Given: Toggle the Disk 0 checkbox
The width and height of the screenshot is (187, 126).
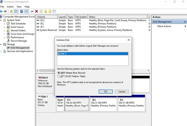Looking at the screenshot, I should 59,54.
